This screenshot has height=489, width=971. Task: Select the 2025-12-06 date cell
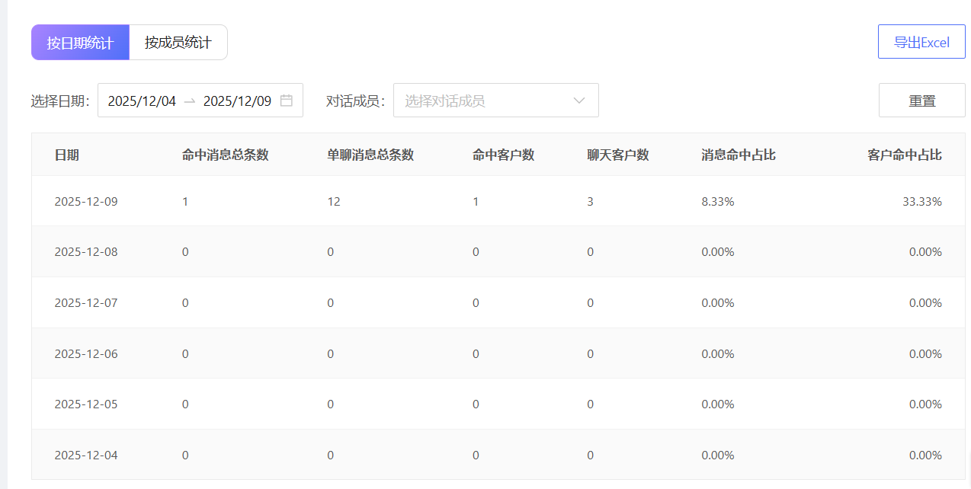[x=86, y=354]
